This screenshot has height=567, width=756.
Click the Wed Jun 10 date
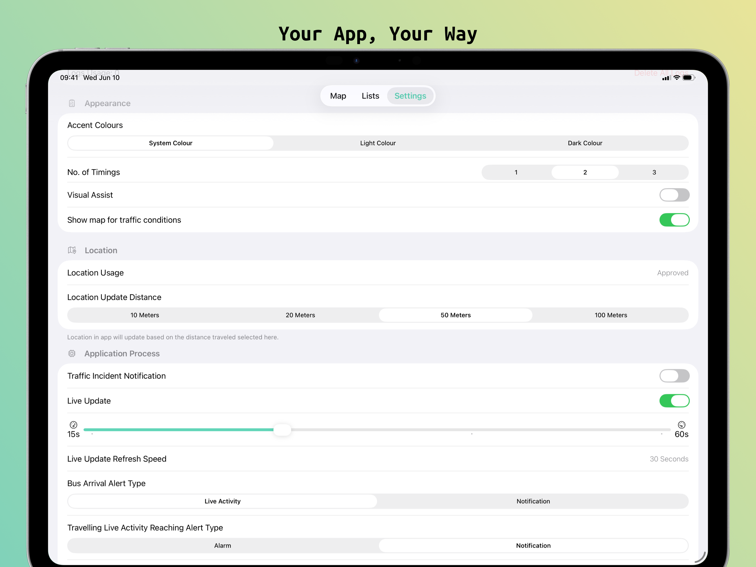coord(102,78)
